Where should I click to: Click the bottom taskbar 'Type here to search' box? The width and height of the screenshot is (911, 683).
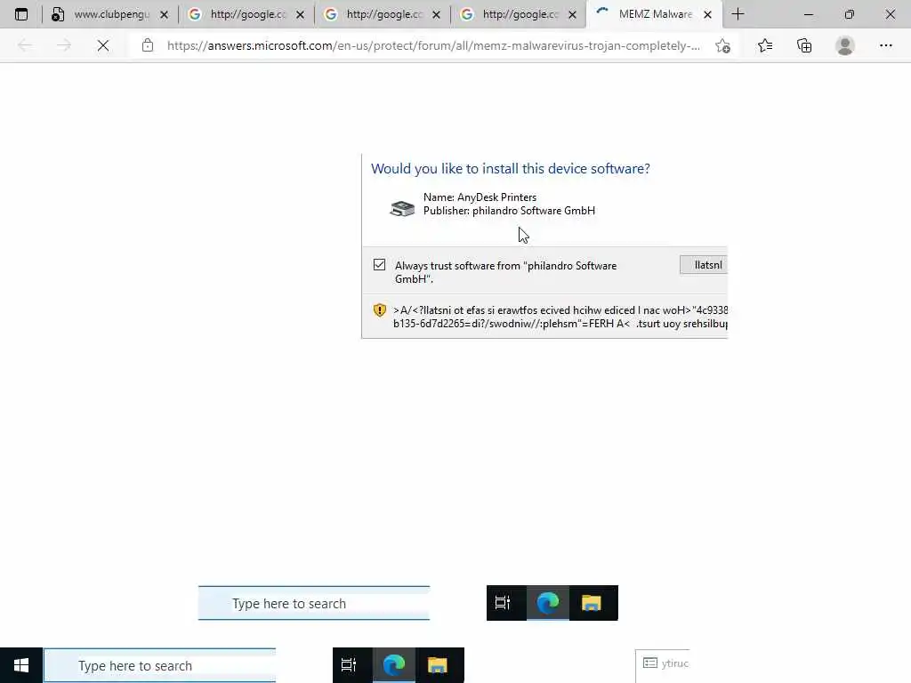[160, 665]
